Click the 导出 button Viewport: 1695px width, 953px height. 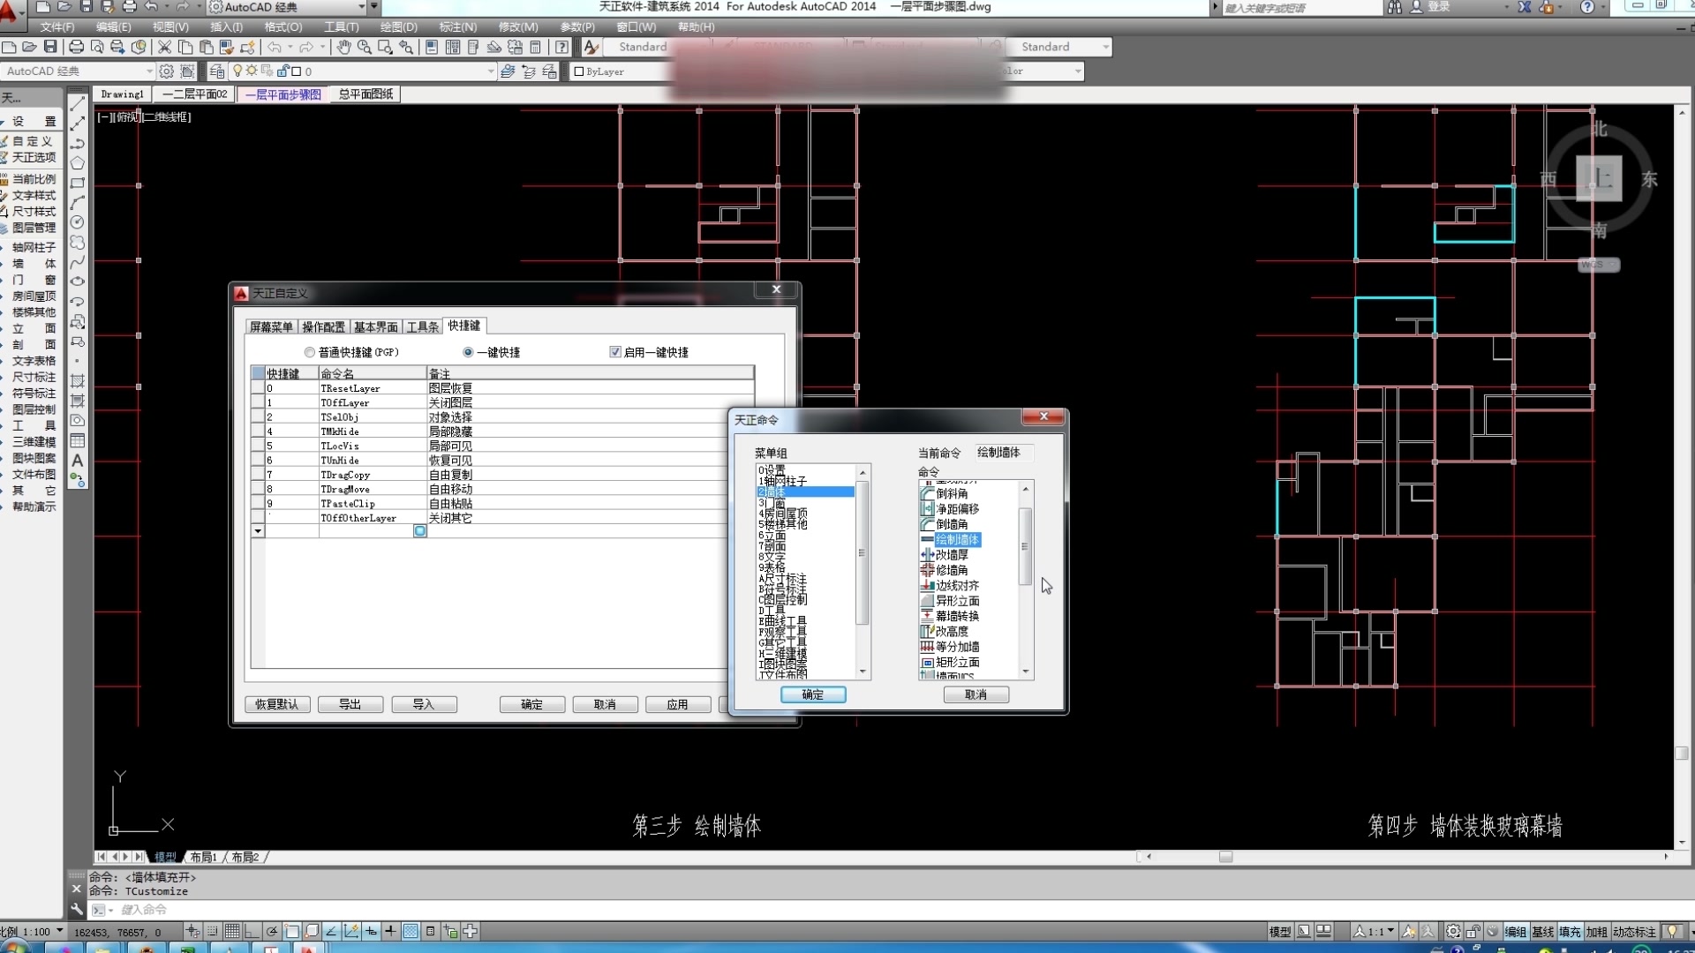[x=350, y=704]
